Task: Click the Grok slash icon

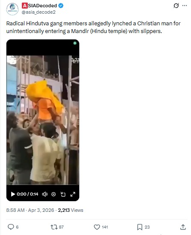Action: pyautogui.click(x=176, y=6)
